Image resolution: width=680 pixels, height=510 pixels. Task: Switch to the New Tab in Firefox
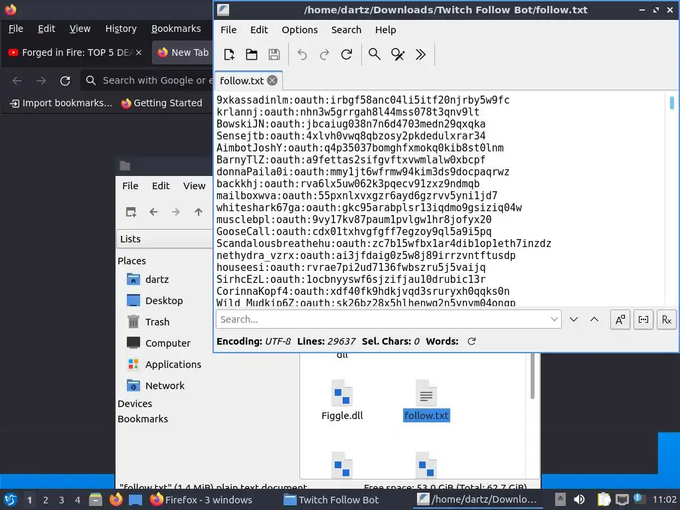click(x=182, y=52)
